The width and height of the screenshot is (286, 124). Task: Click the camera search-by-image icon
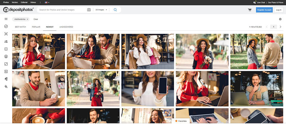tap(89, 10)
